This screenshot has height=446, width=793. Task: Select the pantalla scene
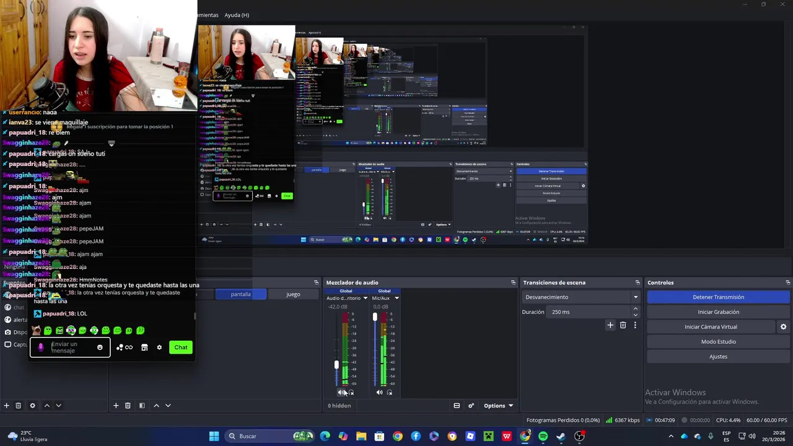tap(241, 294)
